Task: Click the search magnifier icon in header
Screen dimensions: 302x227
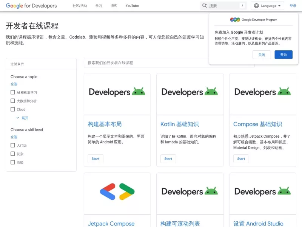Action: (x=204, y=6)
